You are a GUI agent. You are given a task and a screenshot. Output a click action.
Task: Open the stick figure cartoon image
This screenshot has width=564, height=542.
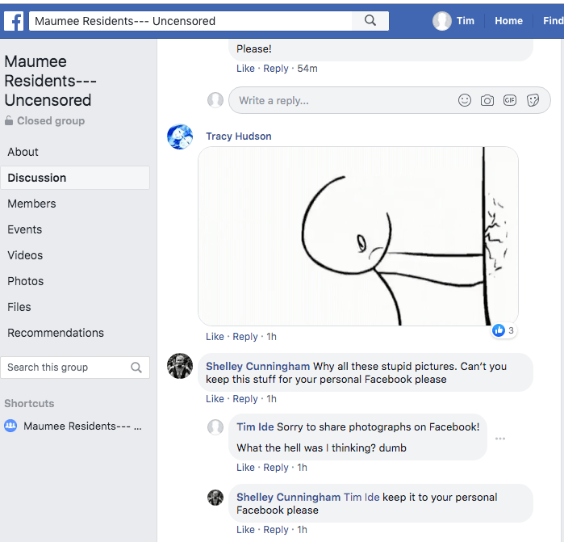click(x=358, y=236)
